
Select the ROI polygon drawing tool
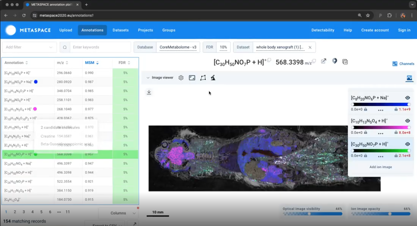coord(203,78)
